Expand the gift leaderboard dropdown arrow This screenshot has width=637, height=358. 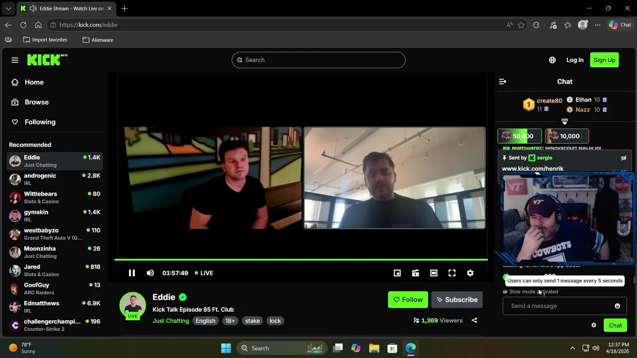[564, 121]
